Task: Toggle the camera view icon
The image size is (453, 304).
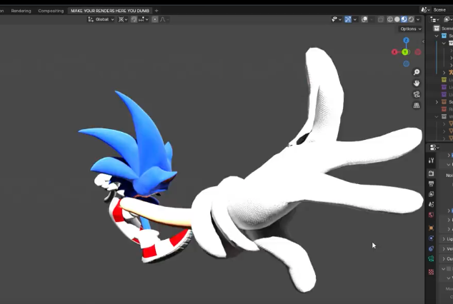Action: coord(417,94)
